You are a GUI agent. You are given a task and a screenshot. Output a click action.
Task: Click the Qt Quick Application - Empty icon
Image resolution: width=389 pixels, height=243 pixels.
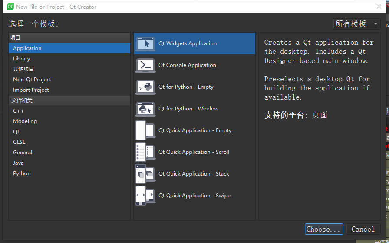(x=145, y=130)
